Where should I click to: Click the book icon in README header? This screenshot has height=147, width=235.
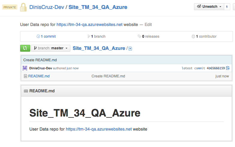(x=26, y=91)
